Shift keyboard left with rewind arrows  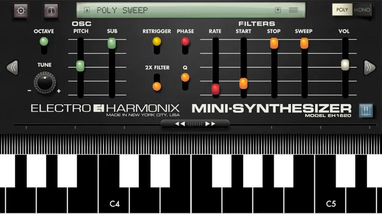coord(180,124)
